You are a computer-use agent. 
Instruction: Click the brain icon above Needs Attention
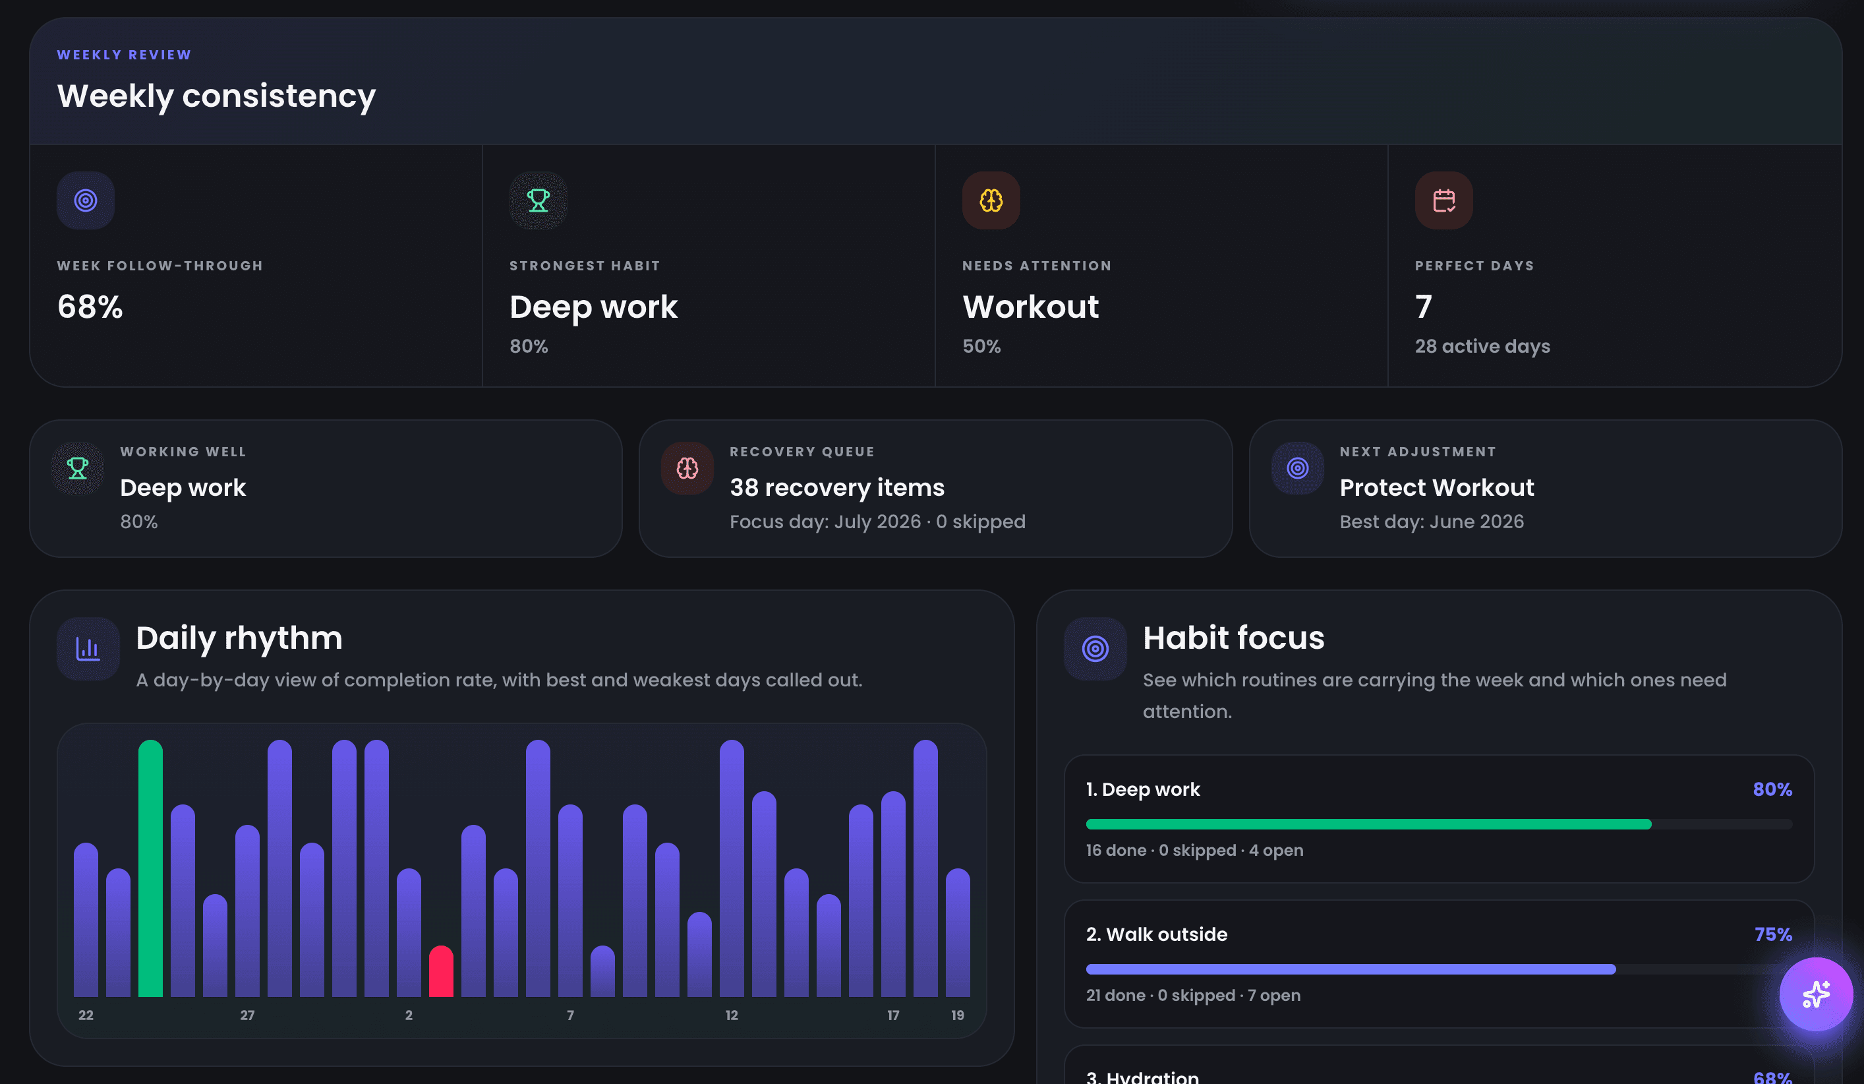coord(991,200)
